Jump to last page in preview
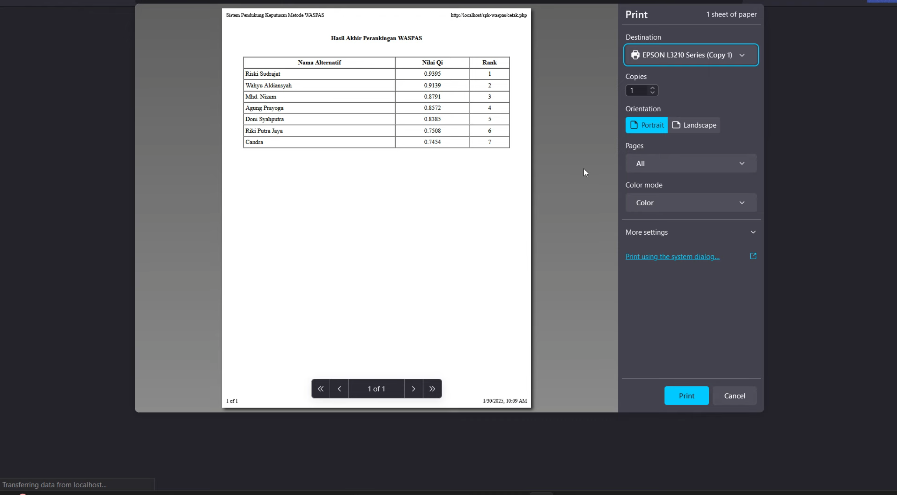Image resolution: width=897 pixels, height=495 pixels. [432, 389]
